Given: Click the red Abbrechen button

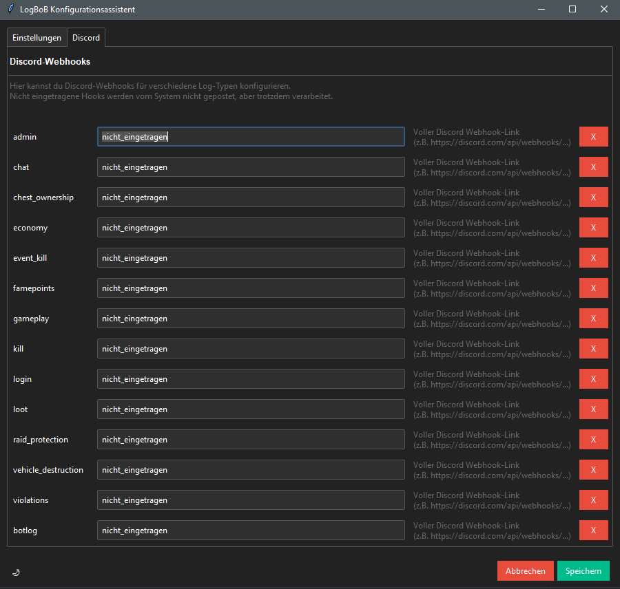Looking at the screenshot, I should pyautogui.click(x=525, y=571).
